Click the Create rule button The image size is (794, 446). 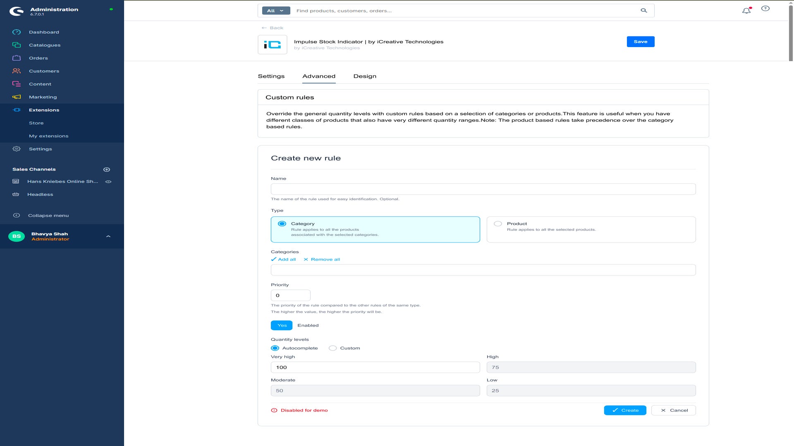pos(625,410)
